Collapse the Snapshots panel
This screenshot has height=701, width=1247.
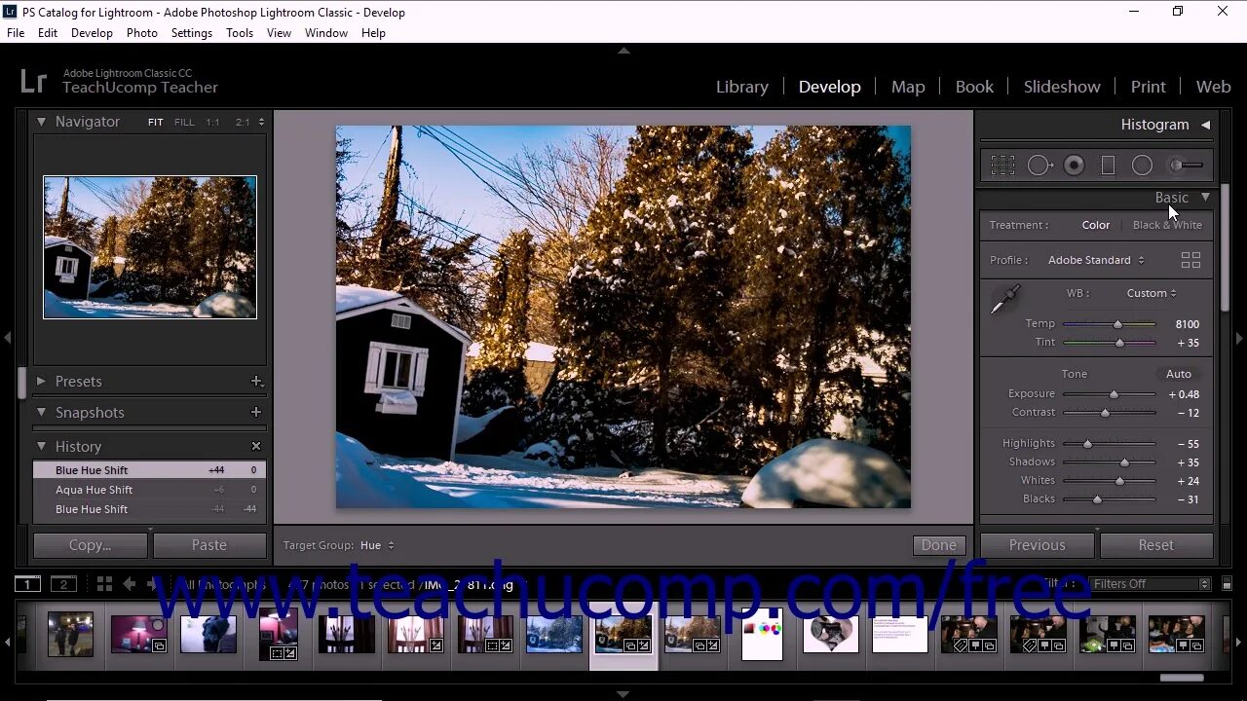(x=41, y=413)
